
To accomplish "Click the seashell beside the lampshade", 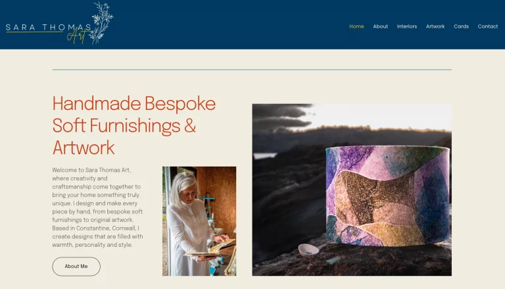I will 308,249.
